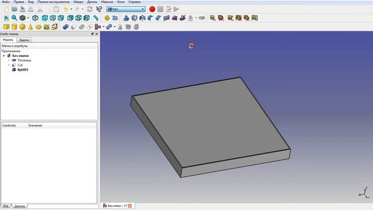Click the Undo arrow icon
This screenshot has width=373, height=210.
[x=66, y=9]
